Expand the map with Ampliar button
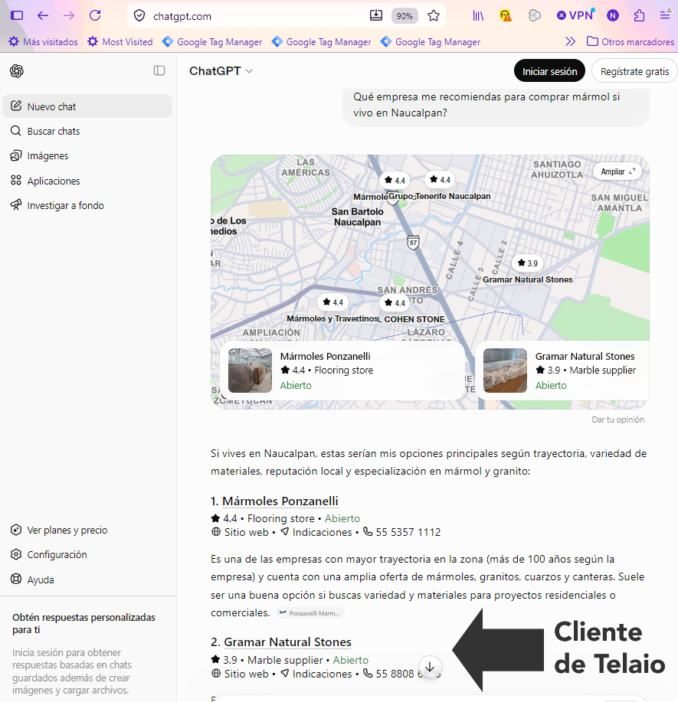Screen dimensions: 678x702 (x=617, y=171)
